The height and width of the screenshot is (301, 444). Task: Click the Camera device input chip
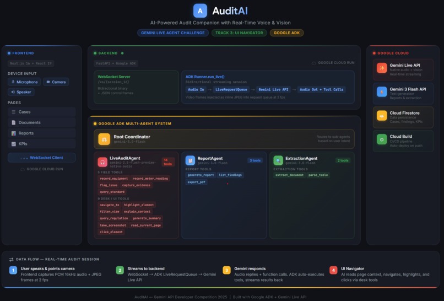tap(56, 82)
